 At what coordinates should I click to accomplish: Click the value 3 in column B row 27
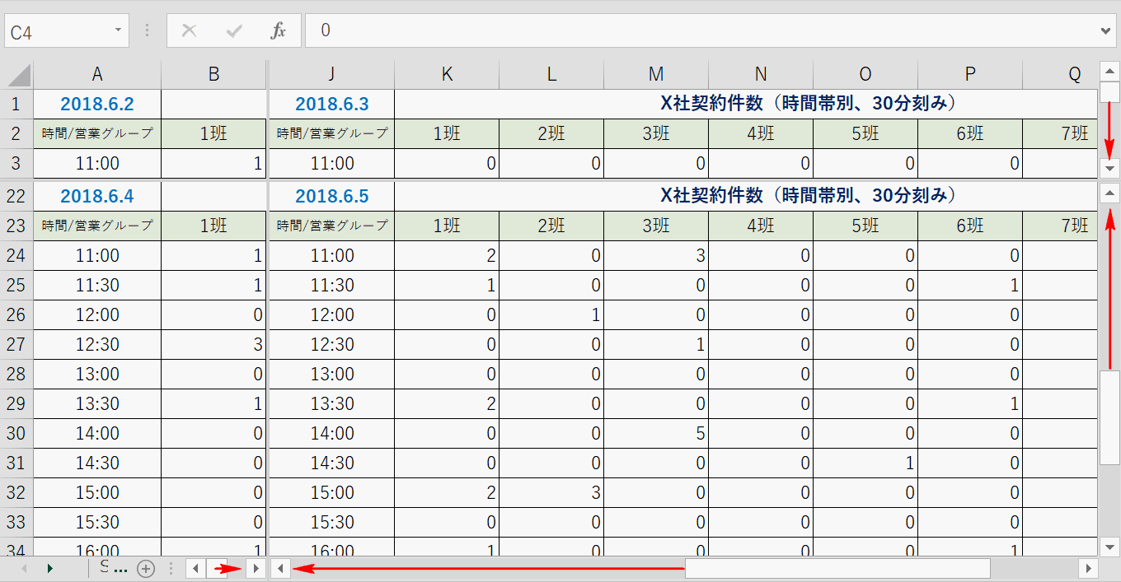(x=213, y=345)
